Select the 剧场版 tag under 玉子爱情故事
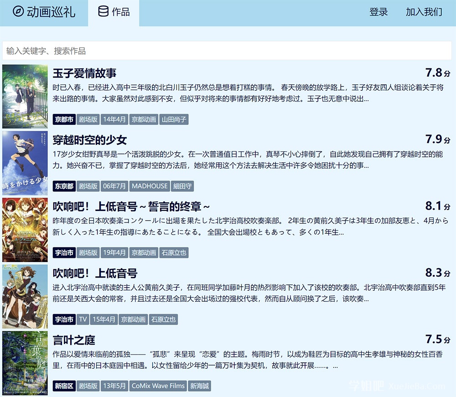Screen dimensions: 456x397 (x=88, y=119)
